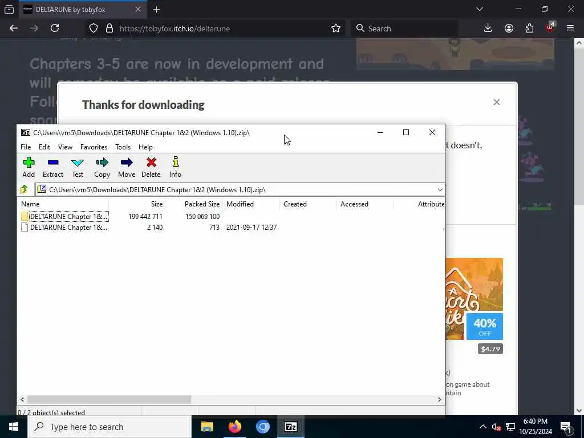Screen dimensions: 584x438
Task: Open Firefox downloads panel
Action: pos(488,29)
